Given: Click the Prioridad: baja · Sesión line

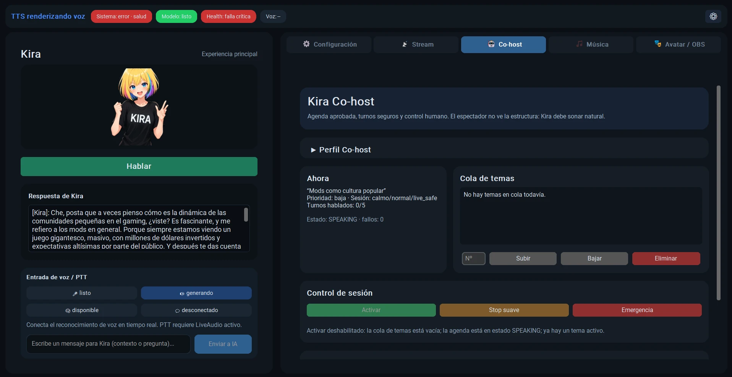Looking at the screenshot, I should click(372, 198).
